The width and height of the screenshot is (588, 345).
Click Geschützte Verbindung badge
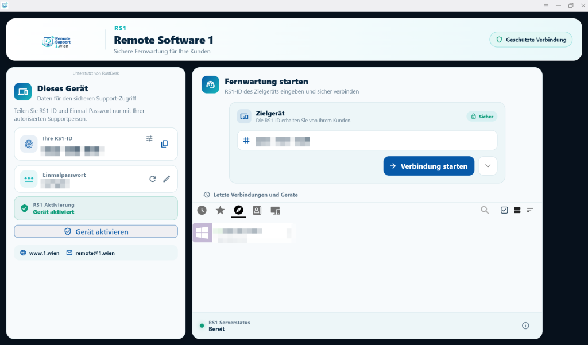531,40
